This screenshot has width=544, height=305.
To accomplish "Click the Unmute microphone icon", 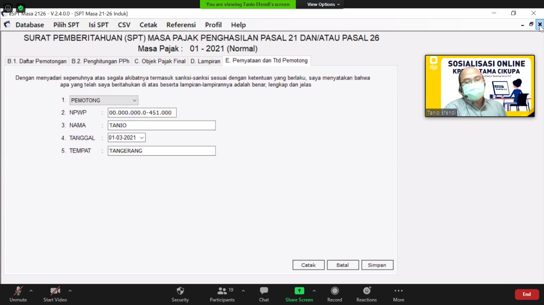I will click(x=18, y=291).
